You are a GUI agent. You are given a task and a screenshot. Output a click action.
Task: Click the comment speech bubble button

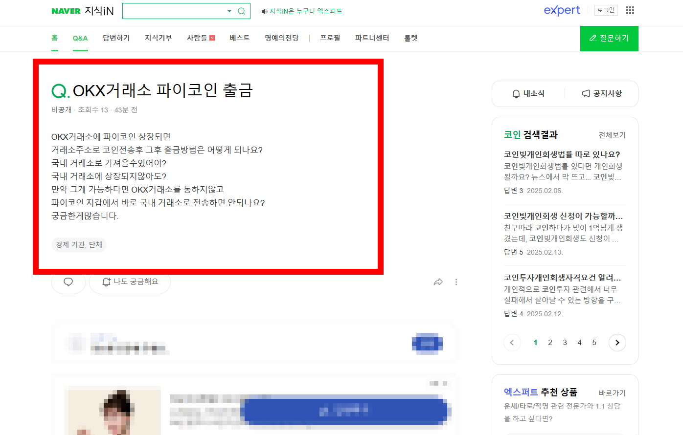[68, 282]
